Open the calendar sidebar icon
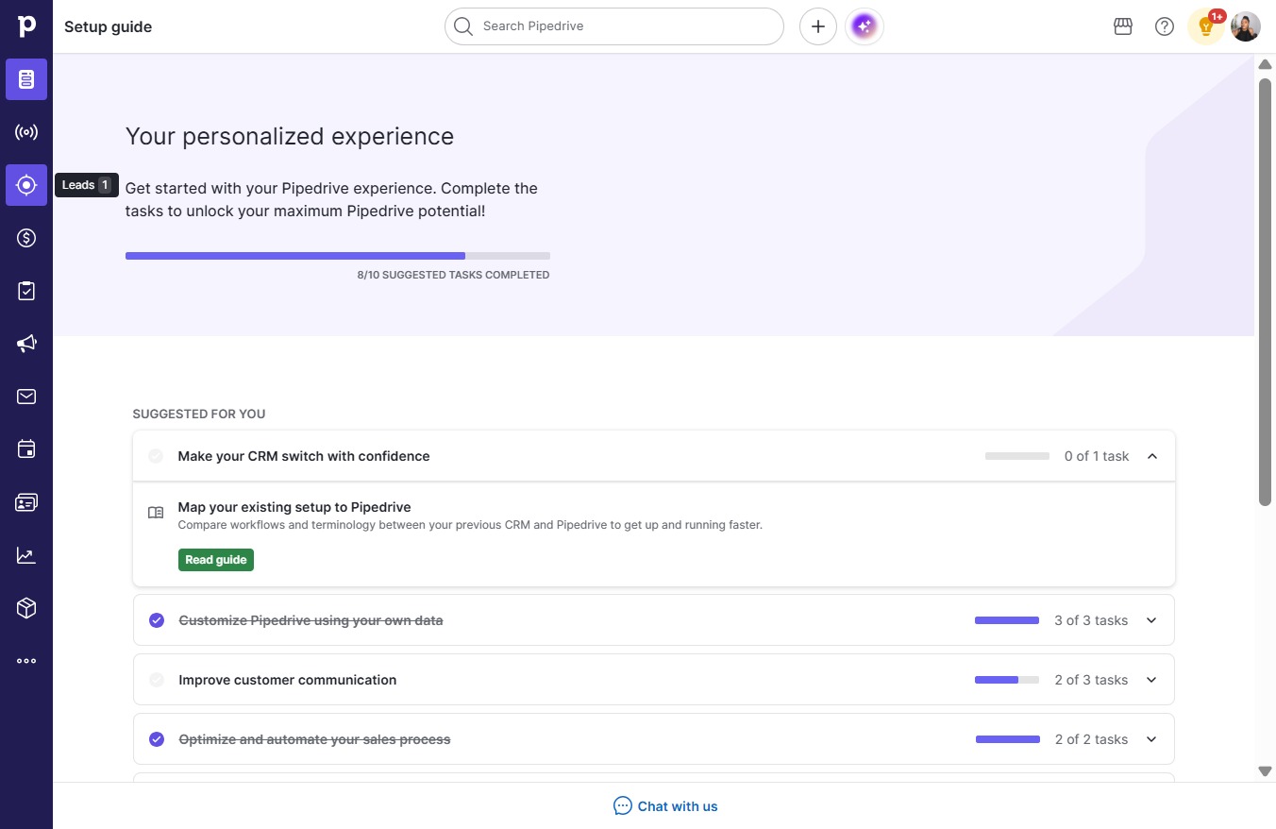Screen dimensions: 1276x829 click(26, 449)
